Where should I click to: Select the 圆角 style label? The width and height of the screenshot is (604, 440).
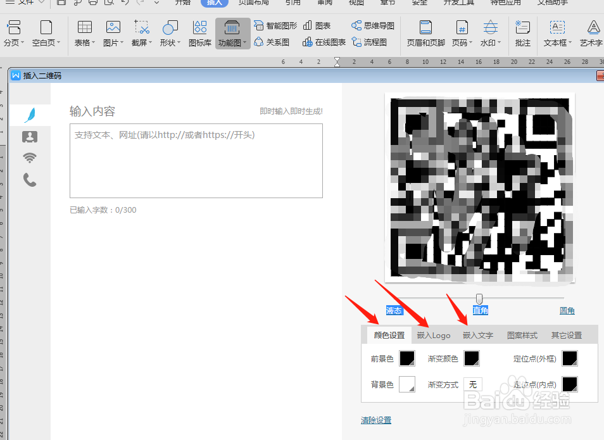pos(567,311)
